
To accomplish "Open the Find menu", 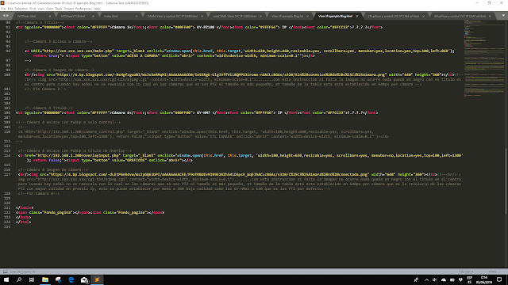I will tap(33, 9).
